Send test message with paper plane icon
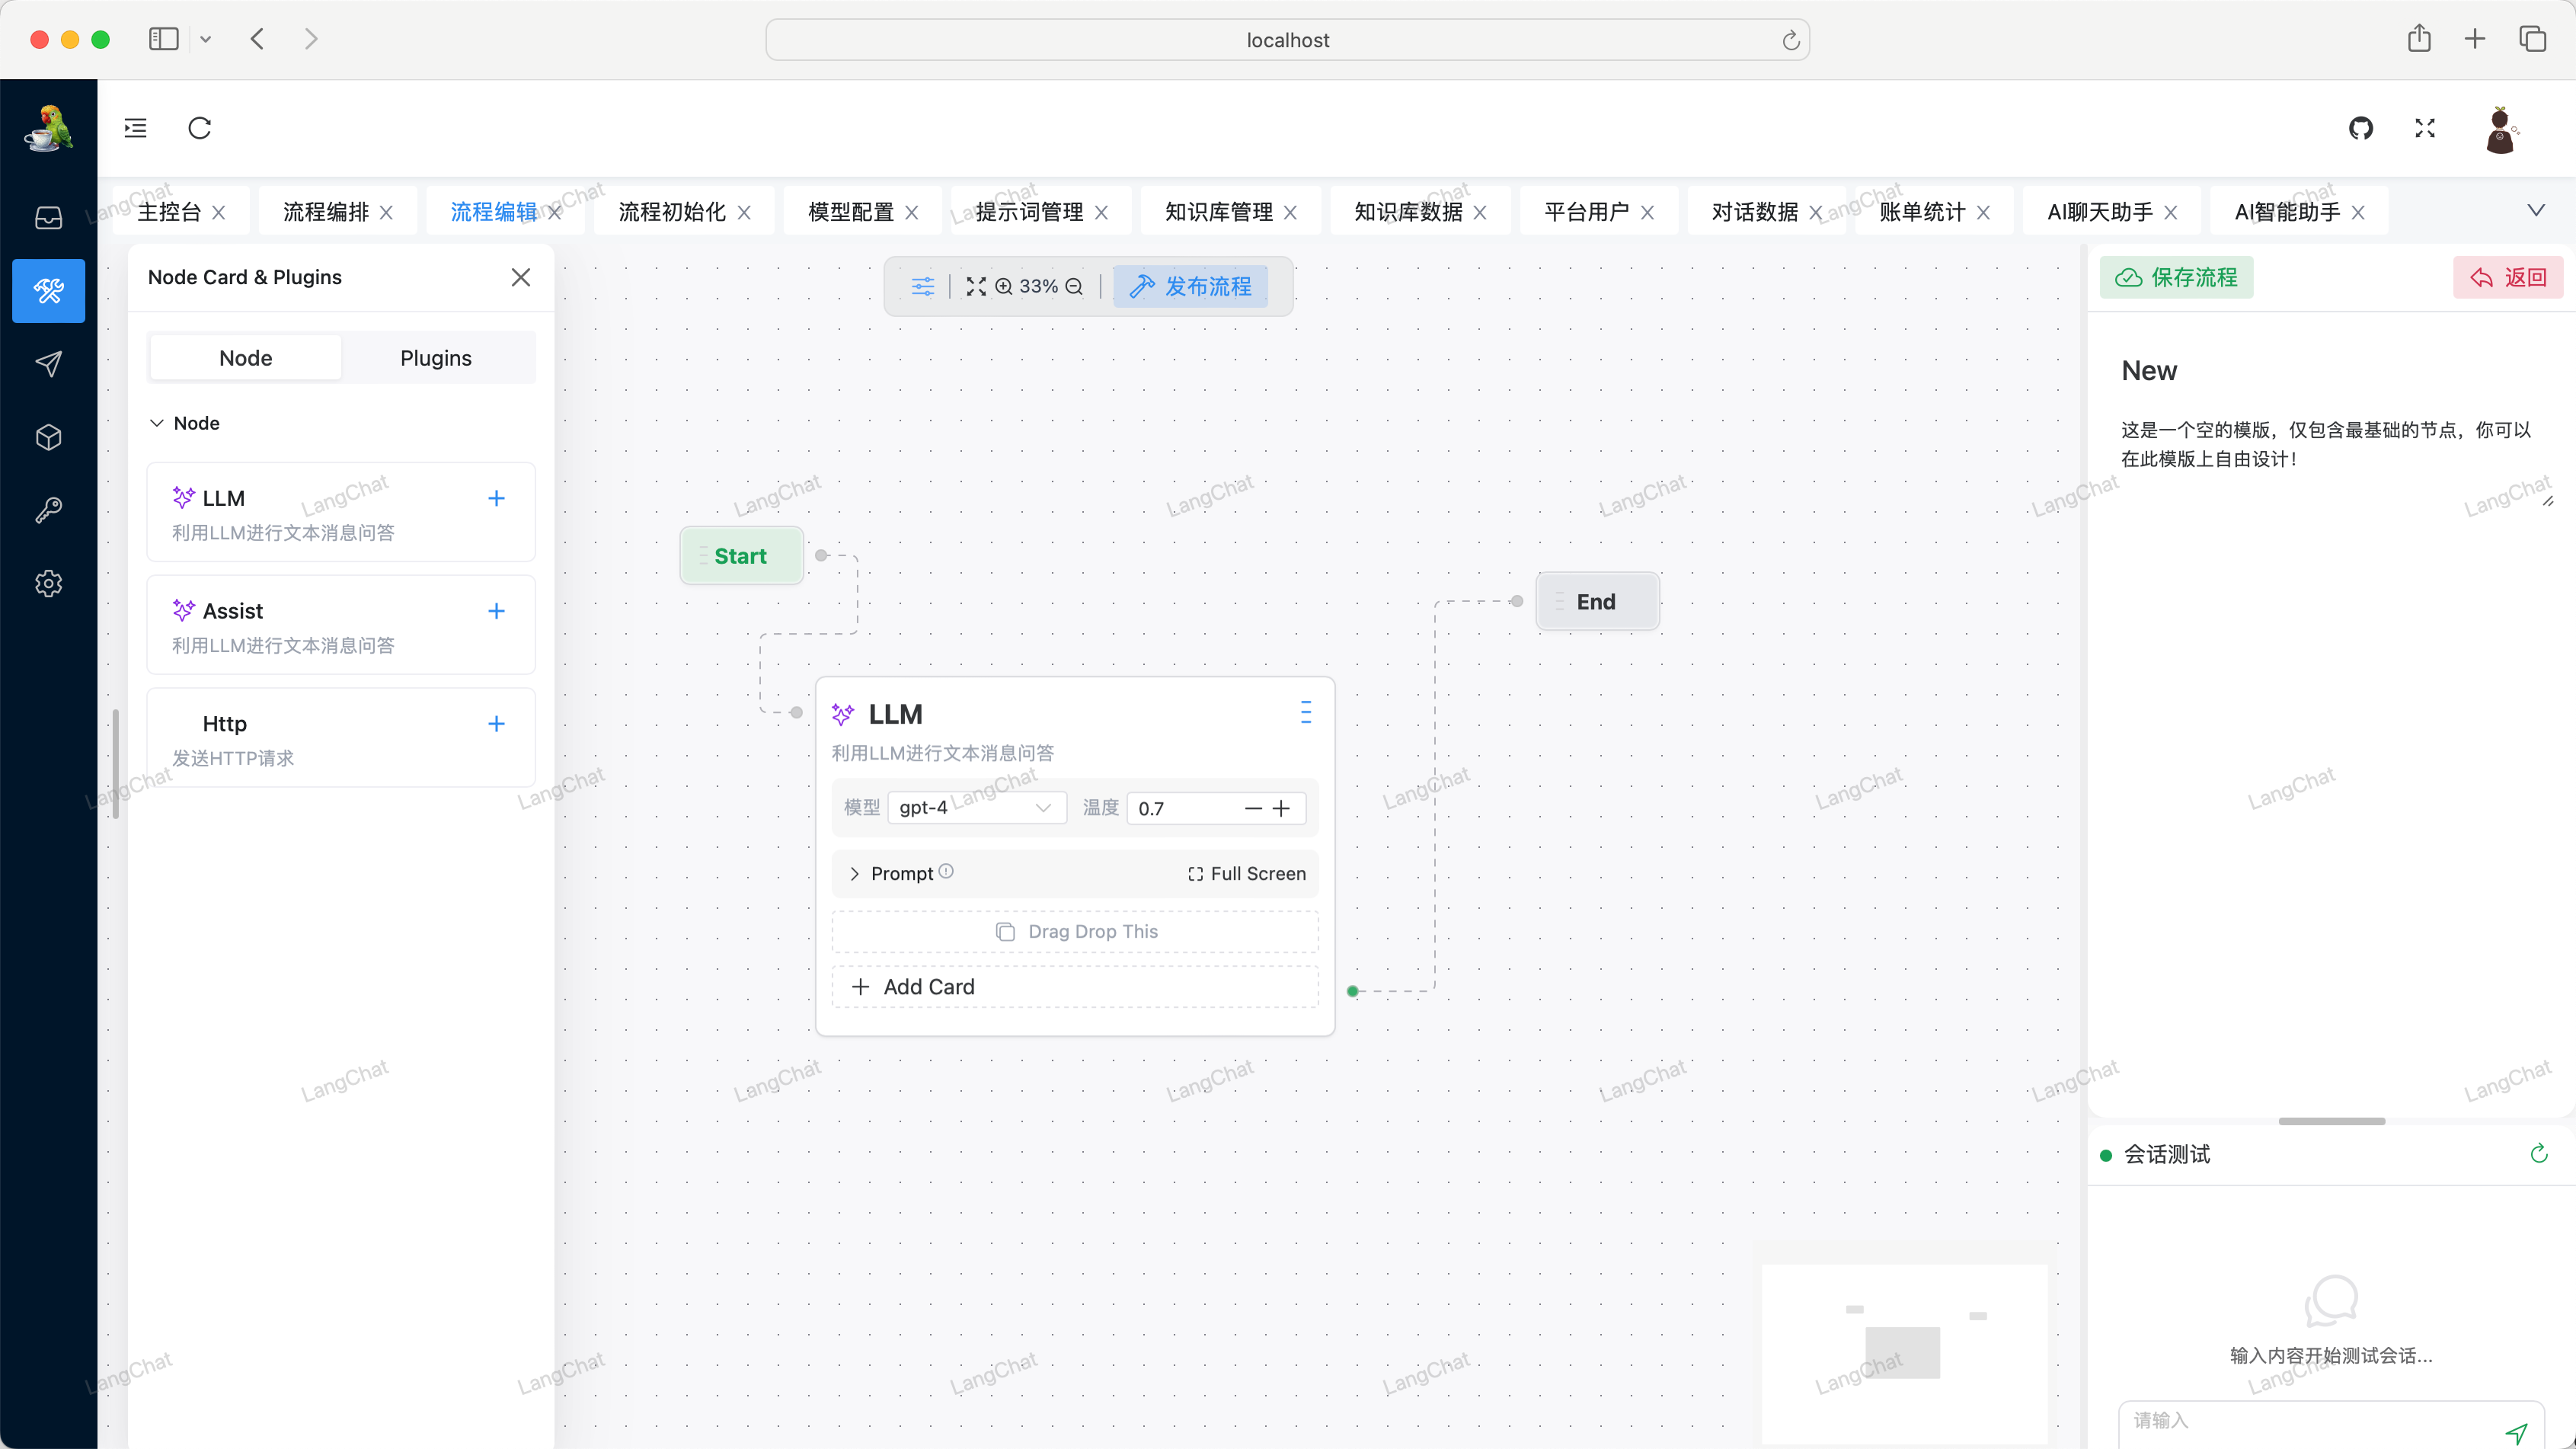2576x1449 pixels. point(2516,1432)
